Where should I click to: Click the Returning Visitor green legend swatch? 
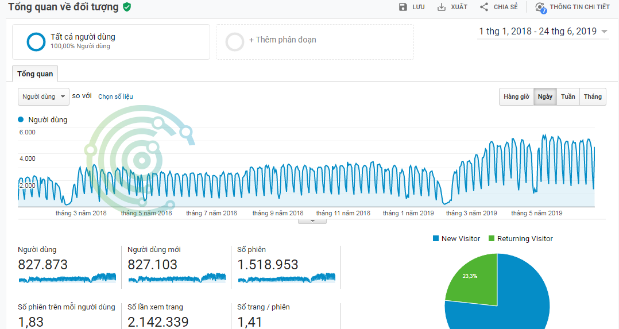pyautogui.click(x=492, y=238)
